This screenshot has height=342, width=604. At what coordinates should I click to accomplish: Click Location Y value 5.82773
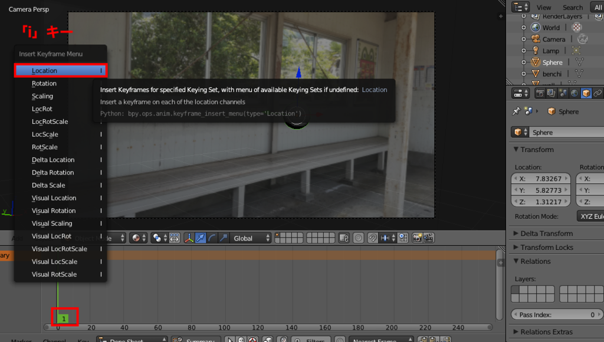click(x=541, y=190)
